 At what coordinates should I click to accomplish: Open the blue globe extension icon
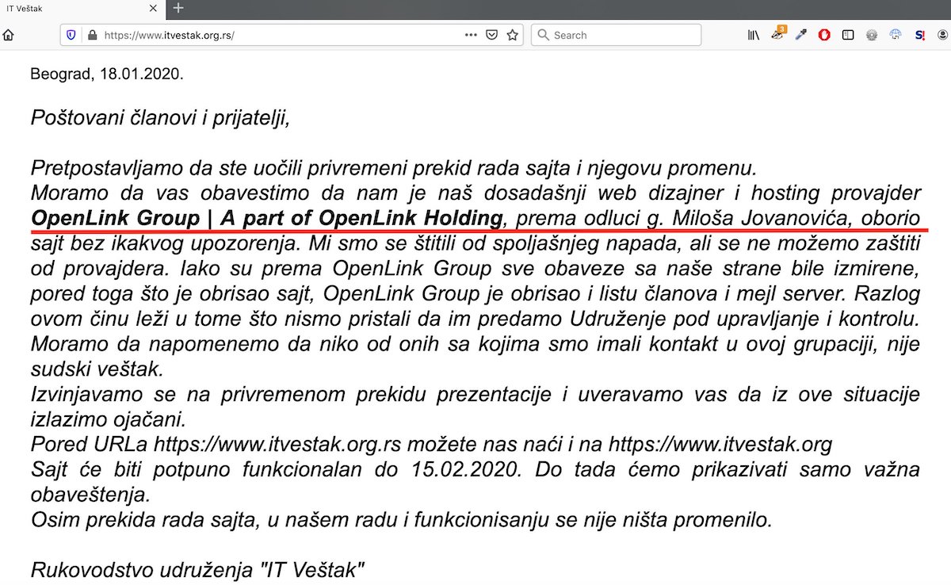pyautogui.click(x=896, y=35)
